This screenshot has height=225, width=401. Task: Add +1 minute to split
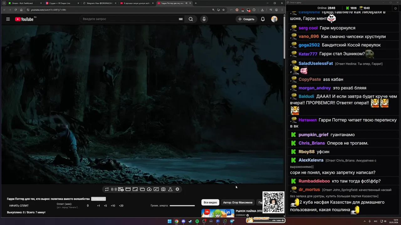pos(98,206)
